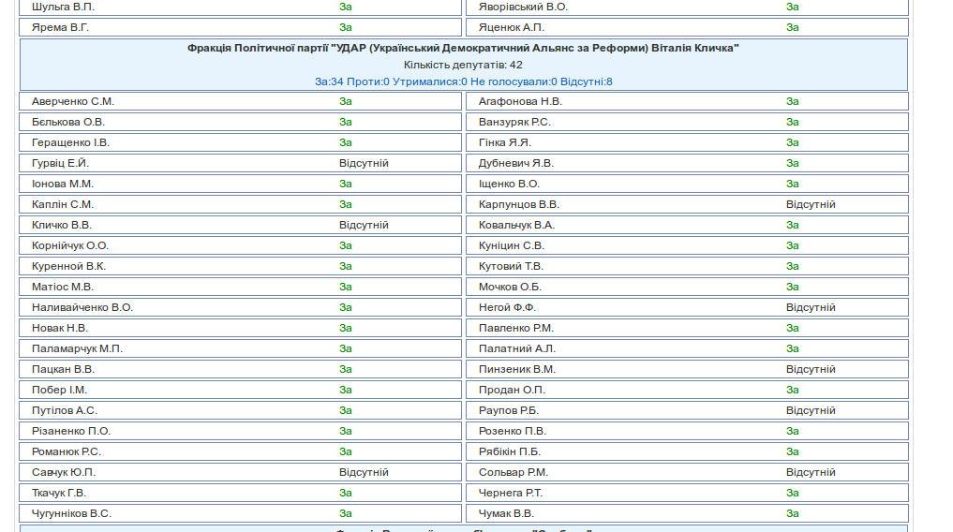Click the name Іонова М.М.
The width and height of the screenshot is (953, 532).
point(63,184)
